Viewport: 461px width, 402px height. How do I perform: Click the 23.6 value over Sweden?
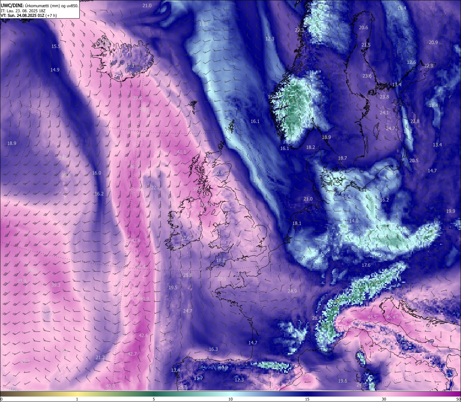point(367,76)
